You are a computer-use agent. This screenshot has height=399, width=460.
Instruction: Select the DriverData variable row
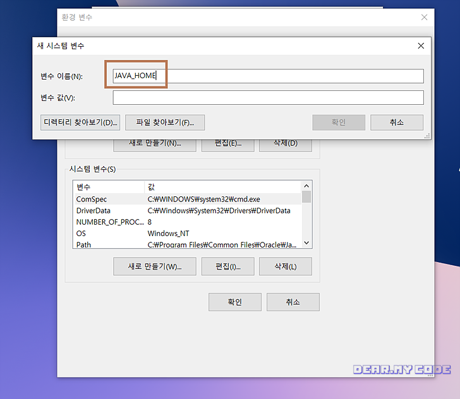pyautogui.click(x=188, y=210)
